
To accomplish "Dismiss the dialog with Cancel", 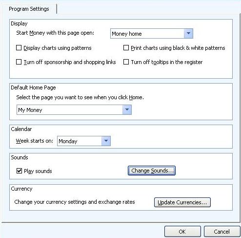I will (222, 232).
